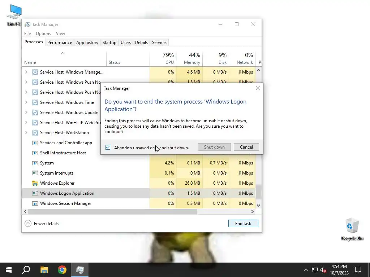
Task: Select the Windows Session Manager row
Action: coord(139,203)
